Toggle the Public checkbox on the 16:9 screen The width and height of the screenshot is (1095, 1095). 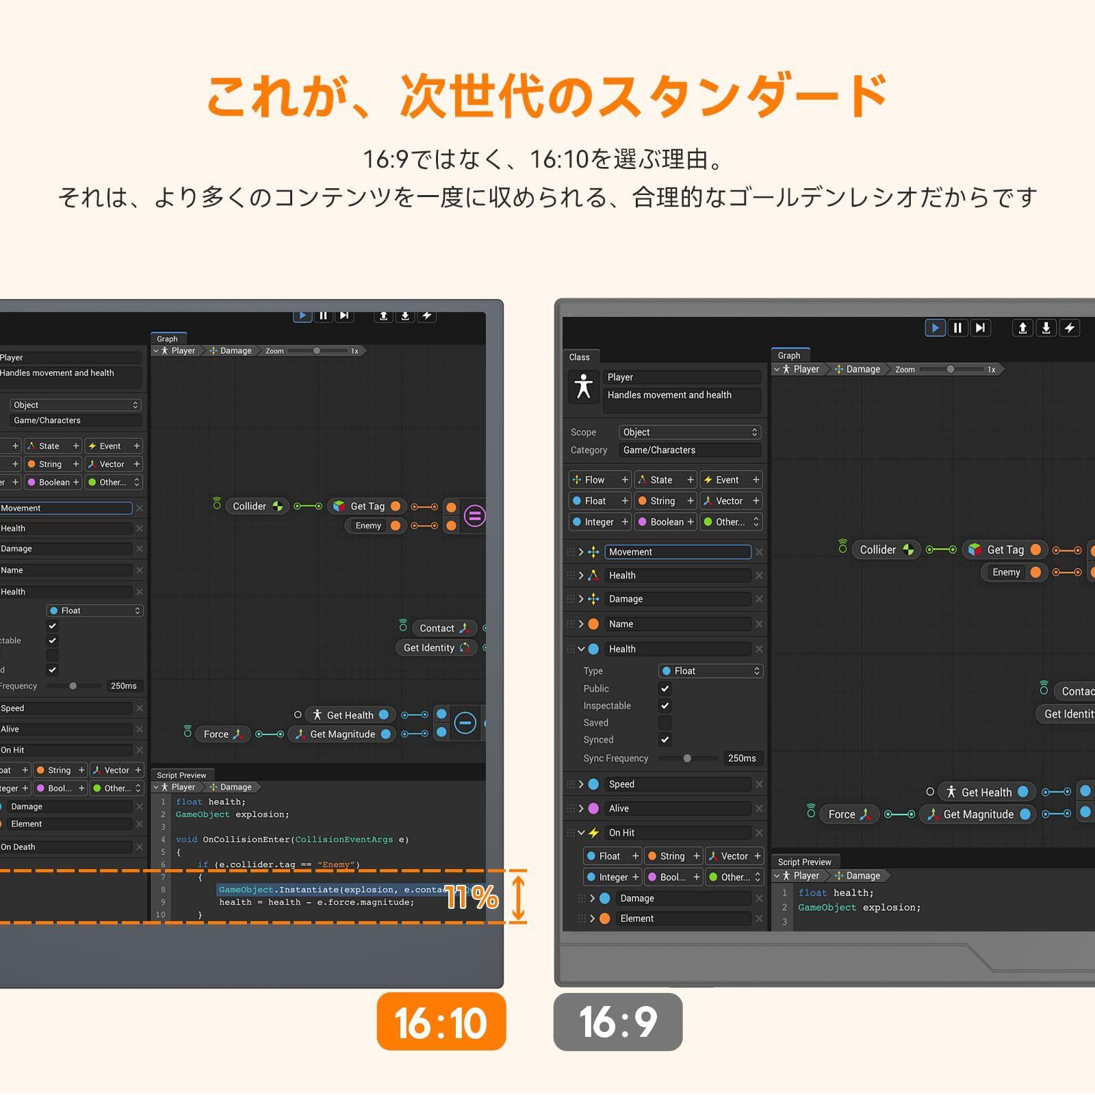pyautogui.click(x=665, y=688)
